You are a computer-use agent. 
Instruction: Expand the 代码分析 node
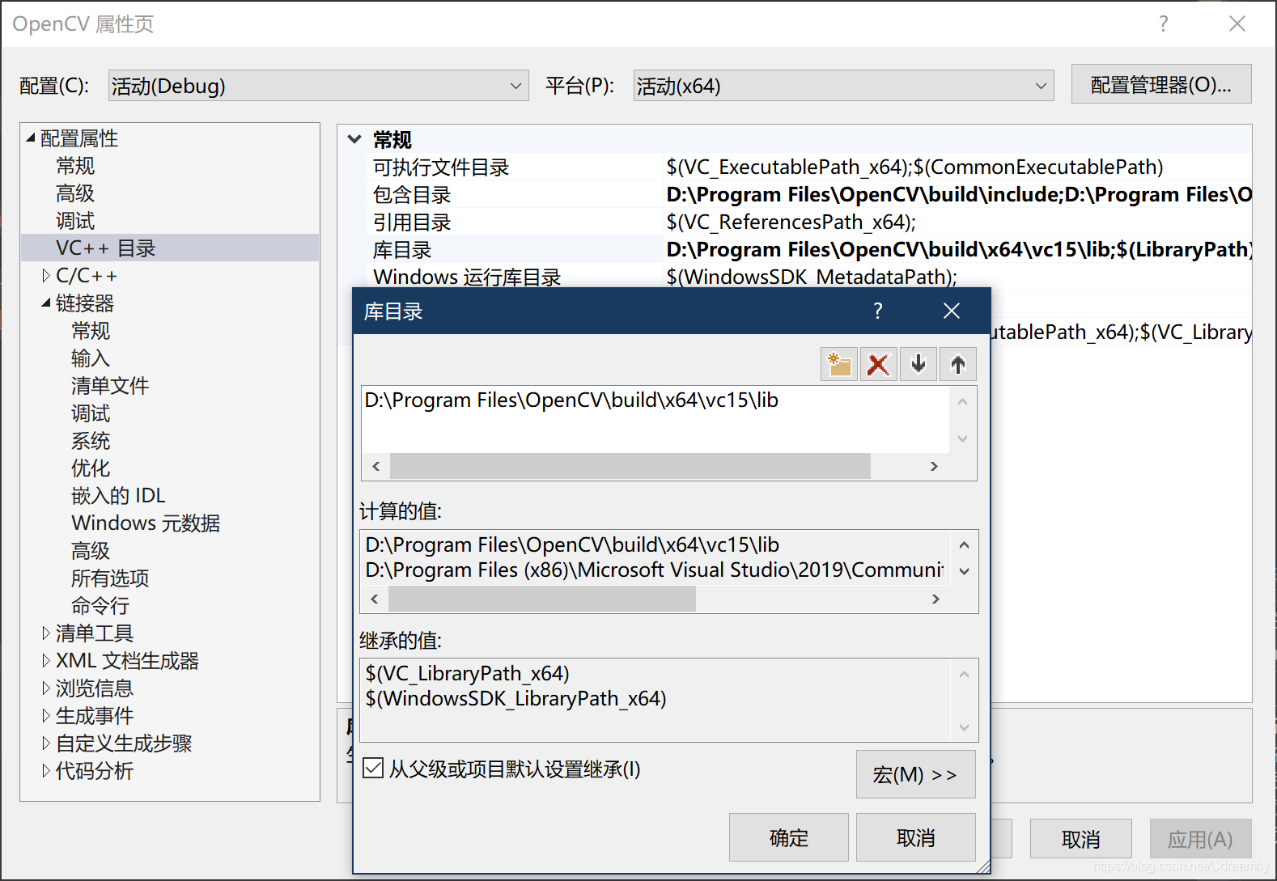click(46, 771)
